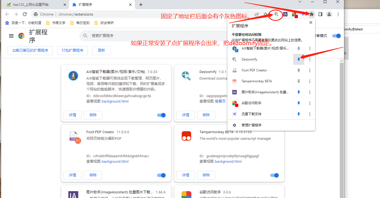The image size is (380, 198).
Task: Click the 打包扩展程序 button
Action: point(72,51)
